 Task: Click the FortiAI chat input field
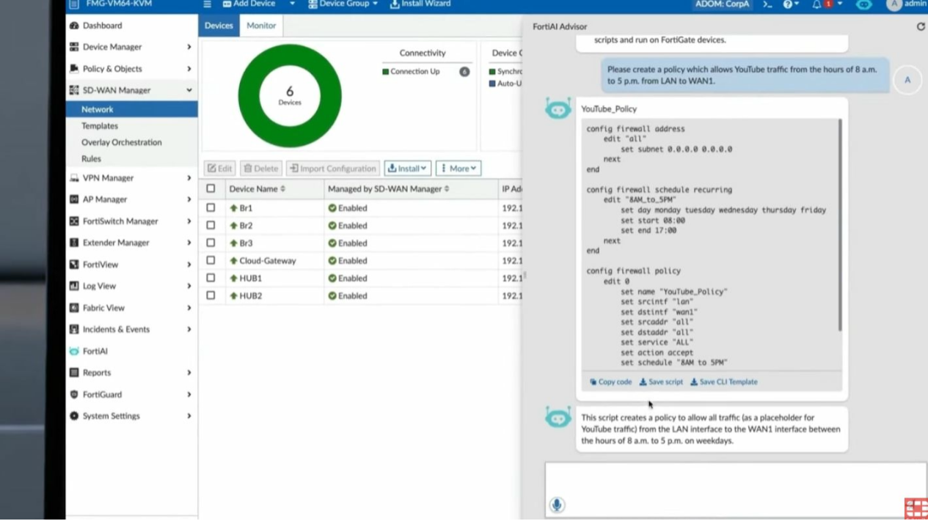click(x=735, y=489)
